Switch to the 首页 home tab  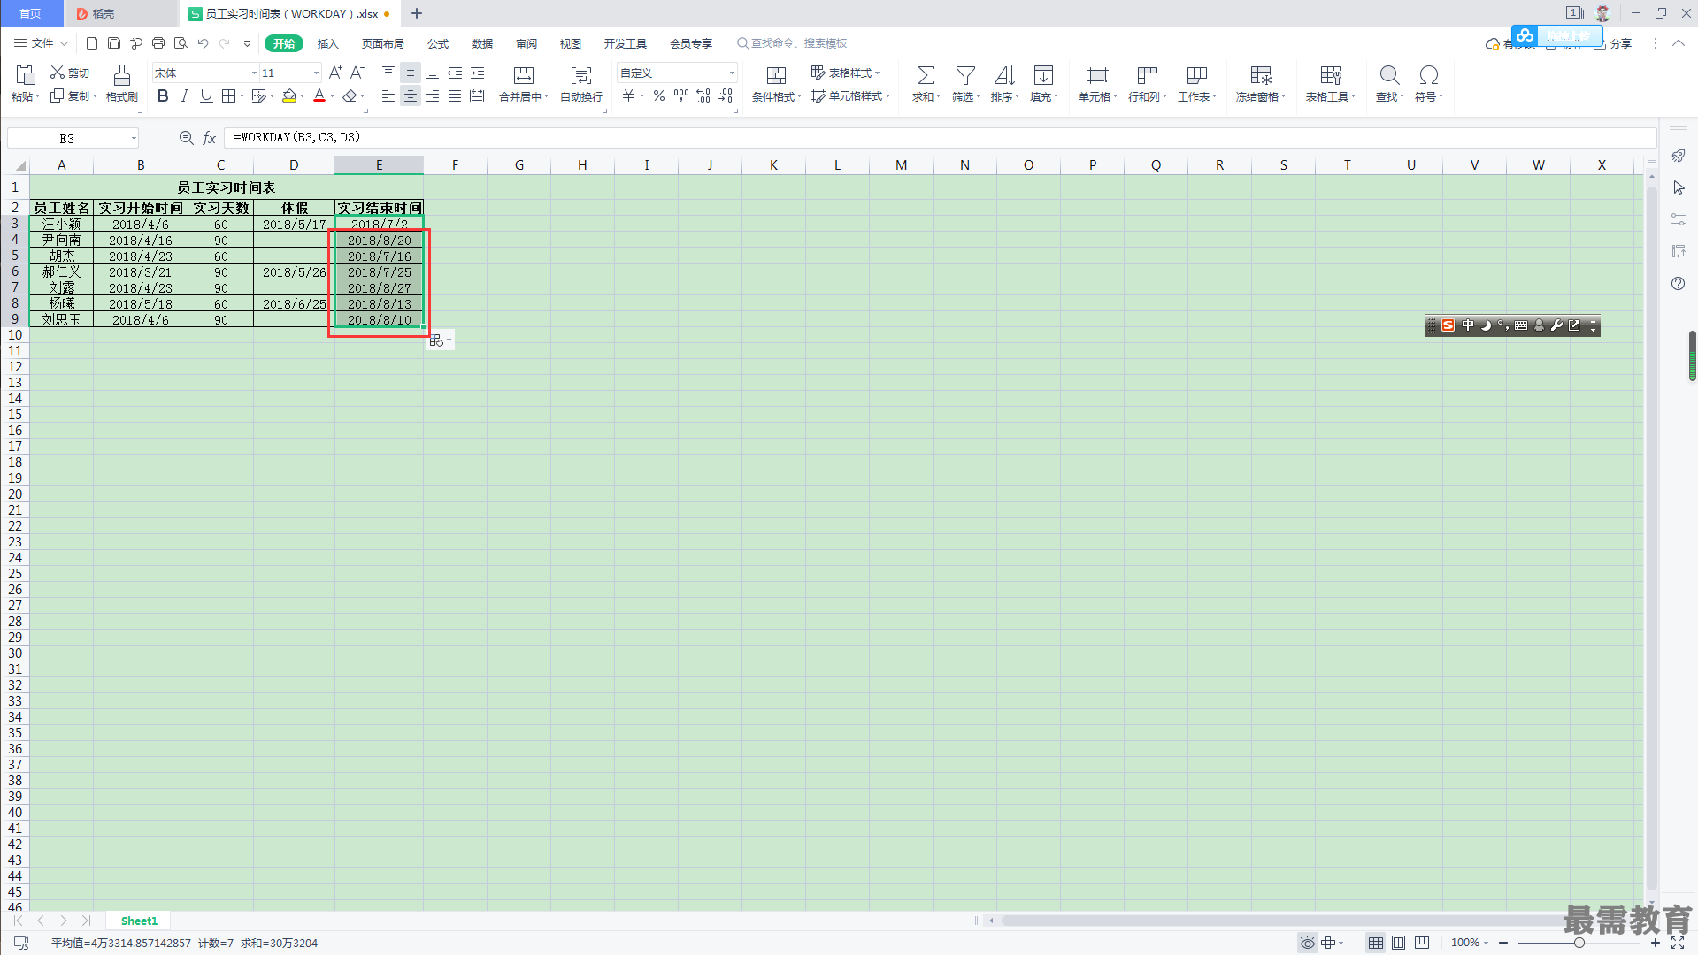click(31, 13)
